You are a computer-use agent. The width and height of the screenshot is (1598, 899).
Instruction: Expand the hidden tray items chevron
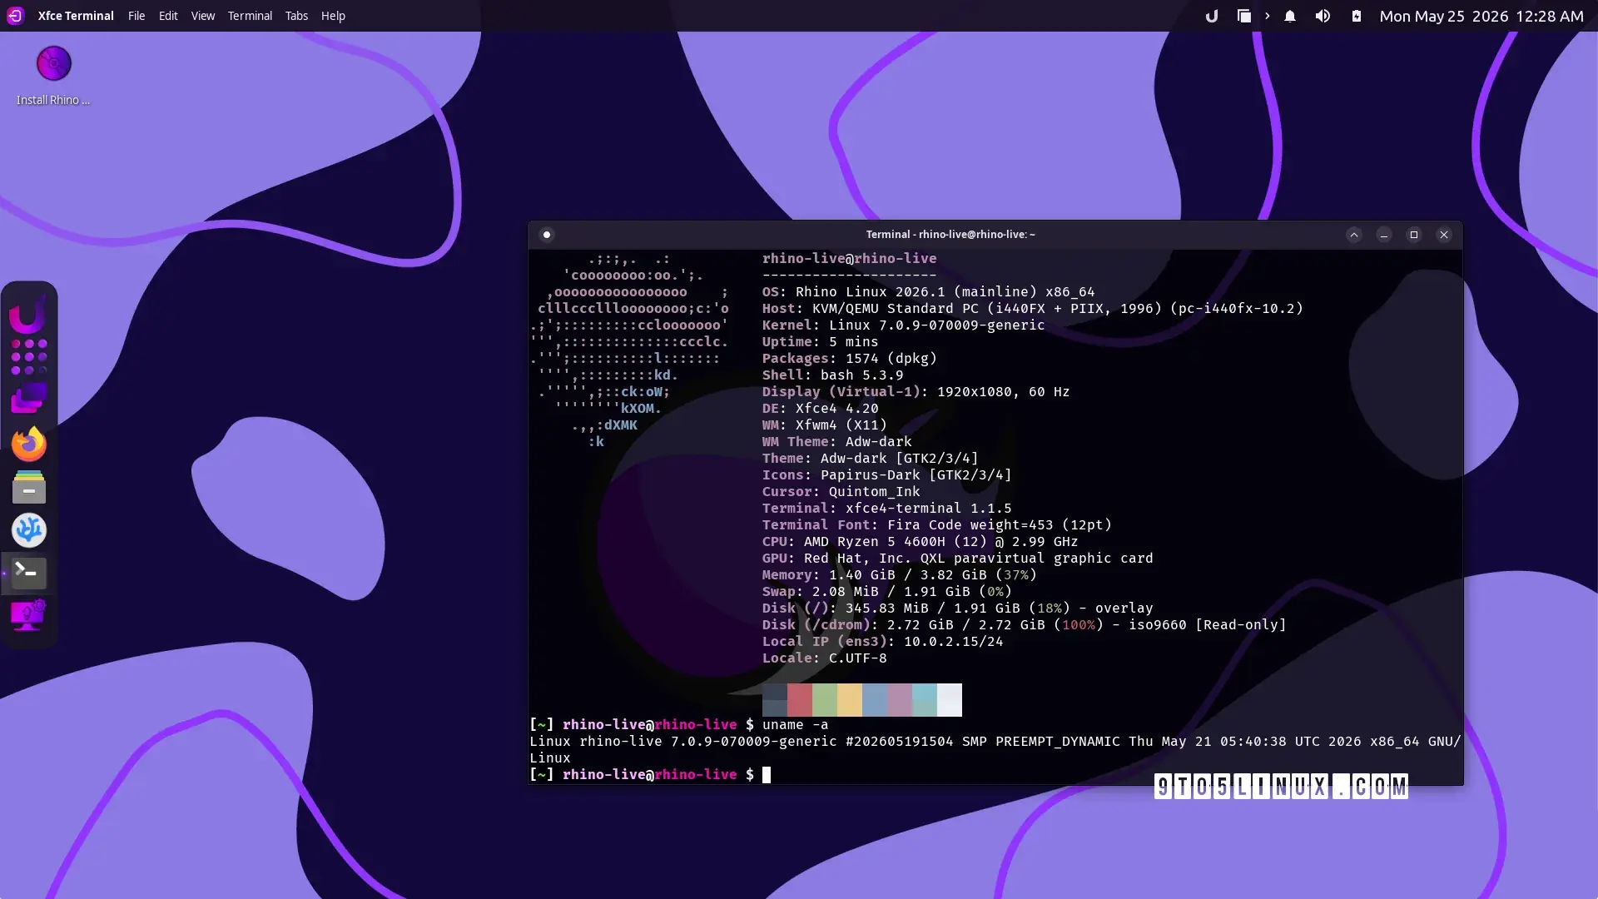[x=1267, y=16]
